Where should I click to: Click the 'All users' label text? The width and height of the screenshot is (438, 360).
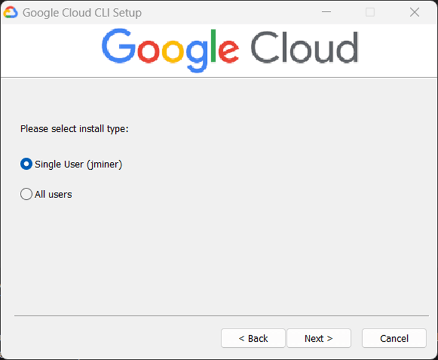(x=53, y=194)
